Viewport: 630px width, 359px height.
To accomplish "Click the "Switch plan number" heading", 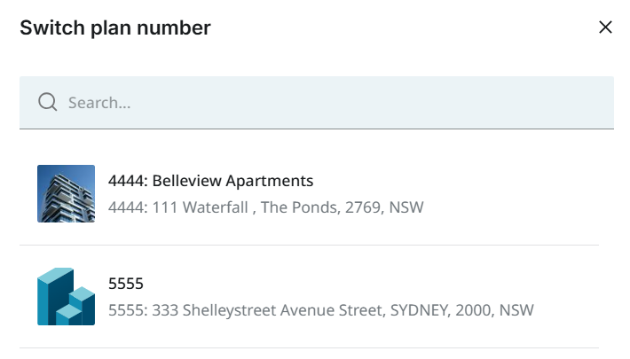I will pyautogui.click(x=115, y=28).
